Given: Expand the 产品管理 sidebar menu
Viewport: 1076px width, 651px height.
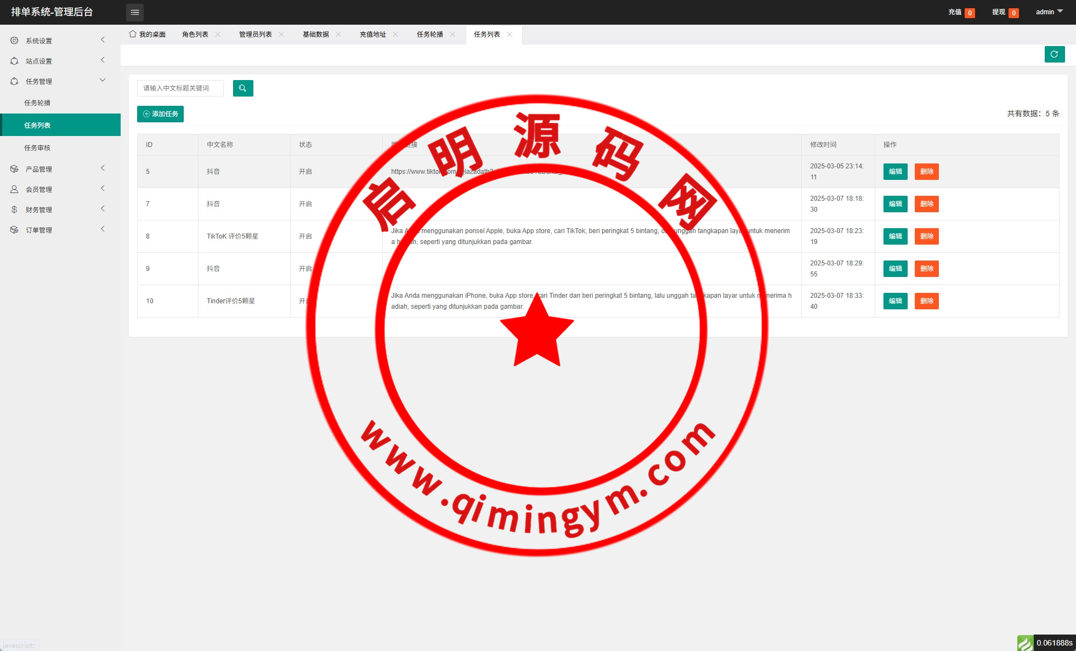Looking at the screenshot, I should (39, 169).
